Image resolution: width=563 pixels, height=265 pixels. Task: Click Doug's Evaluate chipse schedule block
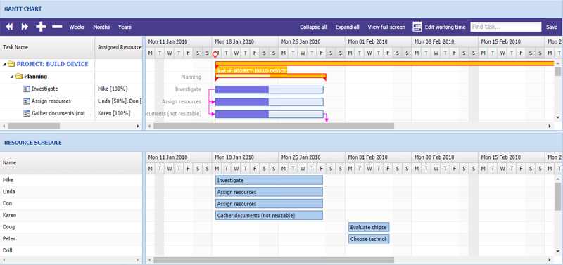tap(369, 227)
